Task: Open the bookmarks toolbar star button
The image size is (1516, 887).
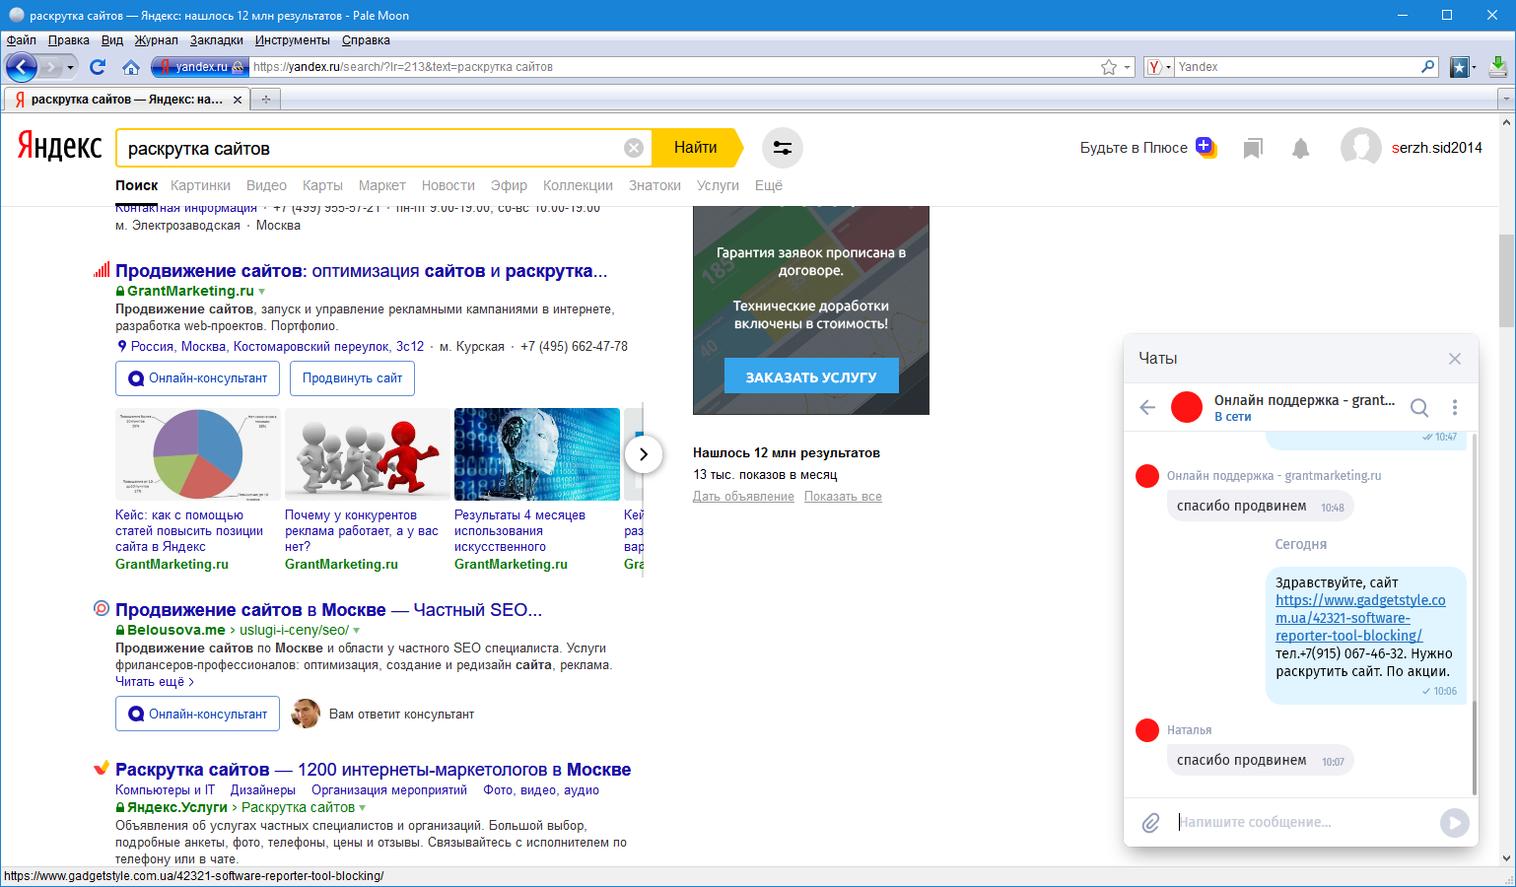Action: coord(1460,67)
